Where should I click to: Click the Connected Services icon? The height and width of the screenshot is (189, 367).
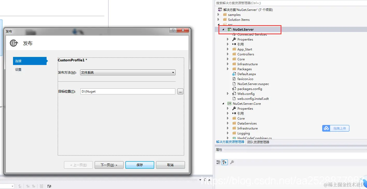tap(234, 35)
